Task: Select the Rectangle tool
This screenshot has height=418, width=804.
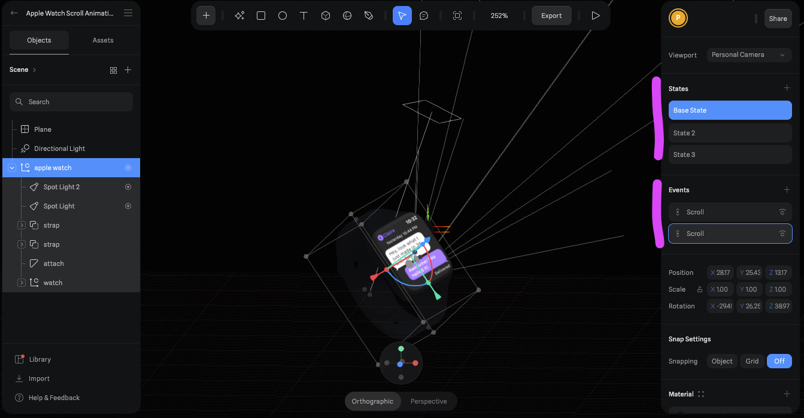Action: 261,16
